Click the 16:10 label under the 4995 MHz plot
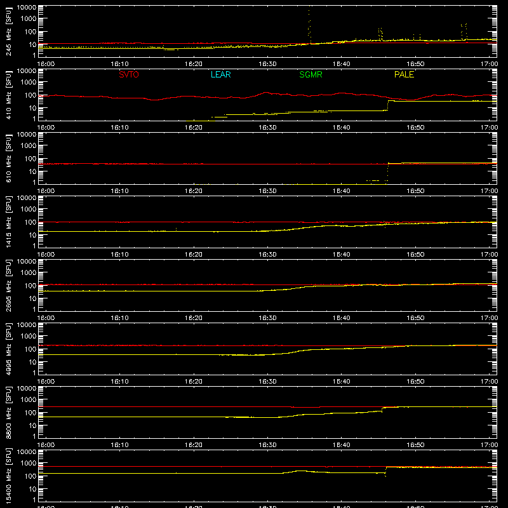This screenshot has width=508, height=508. (x=119, y=382)
